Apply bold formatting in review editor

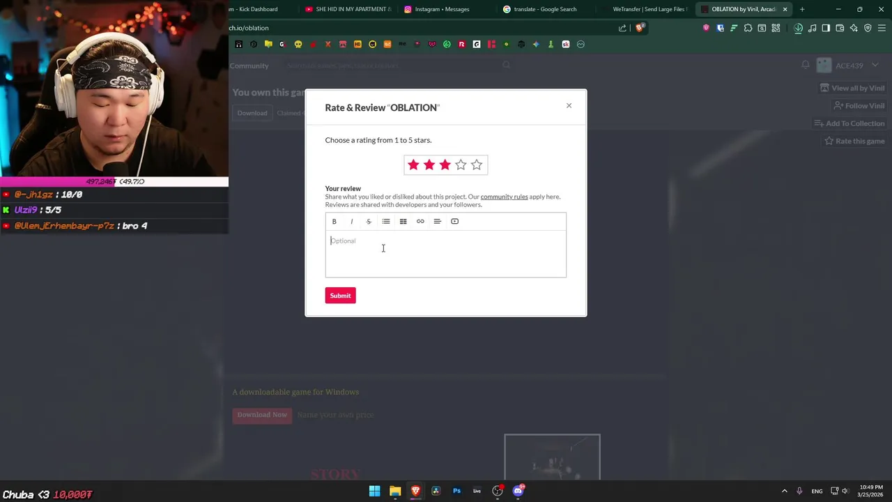click(334, 222)
